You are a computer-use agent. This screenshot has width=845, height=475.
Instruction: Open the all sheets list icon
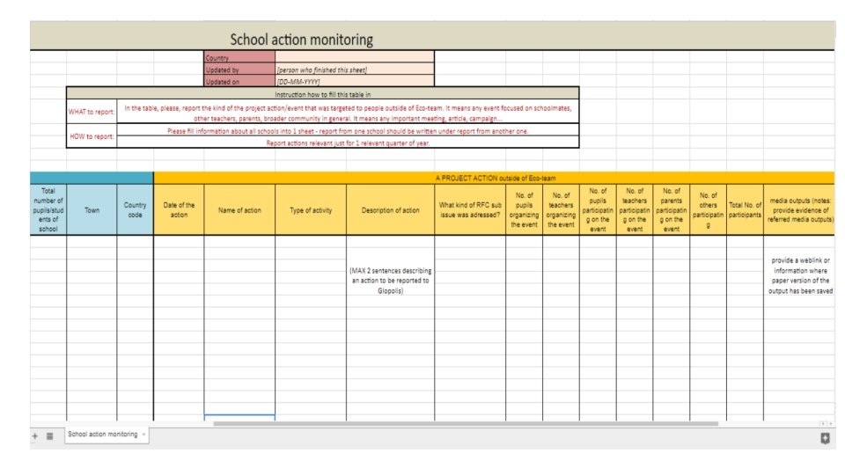(x=49, y=436)
